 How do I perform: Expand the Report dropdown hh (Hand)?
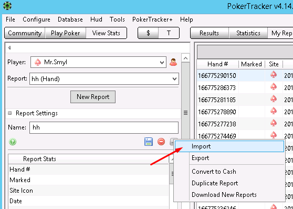[x=104, y=79]
